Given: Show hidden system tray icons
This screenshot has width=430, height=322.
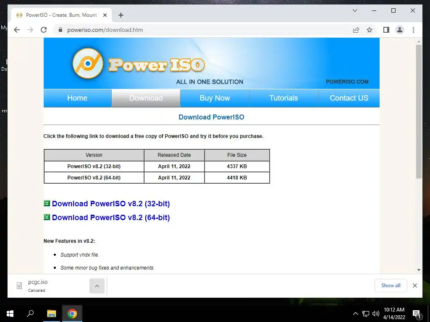Looking at the screenshot, I should pos(355,314).
